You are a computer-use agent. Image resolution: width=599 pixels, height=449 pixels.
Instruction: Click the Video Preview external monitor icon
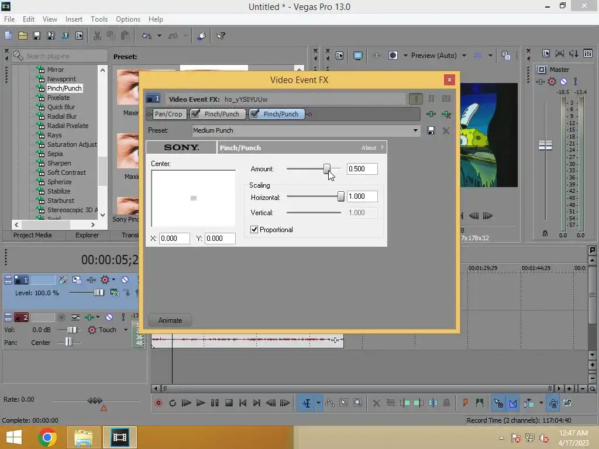pyautogui.click(x=357, y=56)
